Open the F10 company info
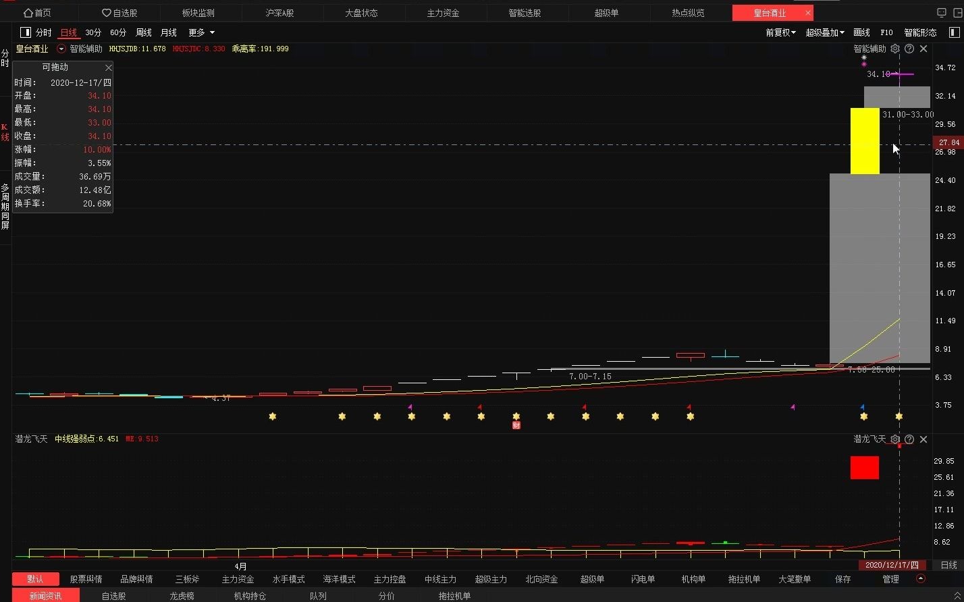Screen dimensions: 964x602 (x=886, y=32)
